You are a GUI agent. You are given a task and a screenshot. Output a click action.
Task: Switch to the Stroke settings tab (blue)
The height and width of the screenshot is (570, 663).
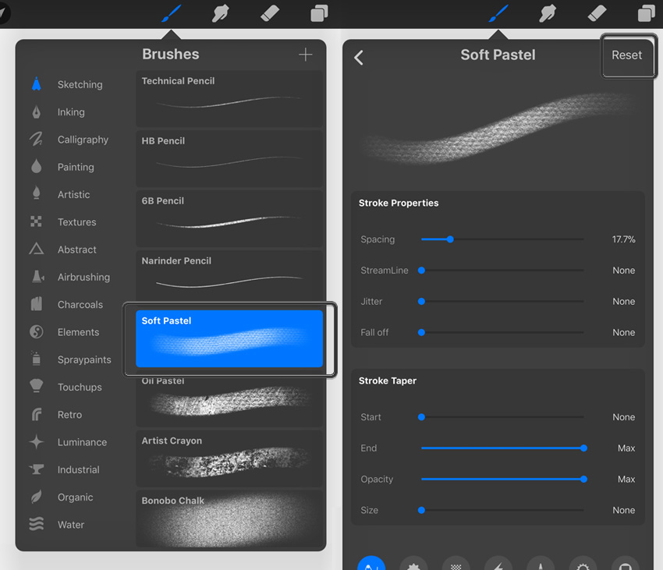pyautogui.click(x=371, y=563)
